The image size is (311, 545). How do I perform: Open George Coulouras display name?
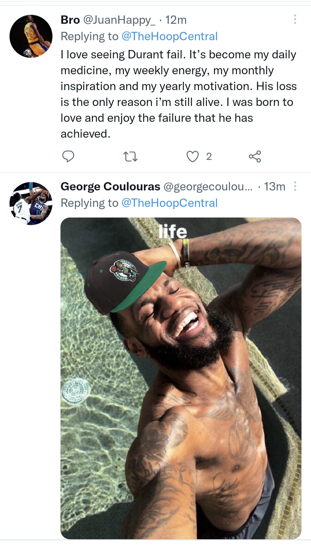tap(110, 187)
